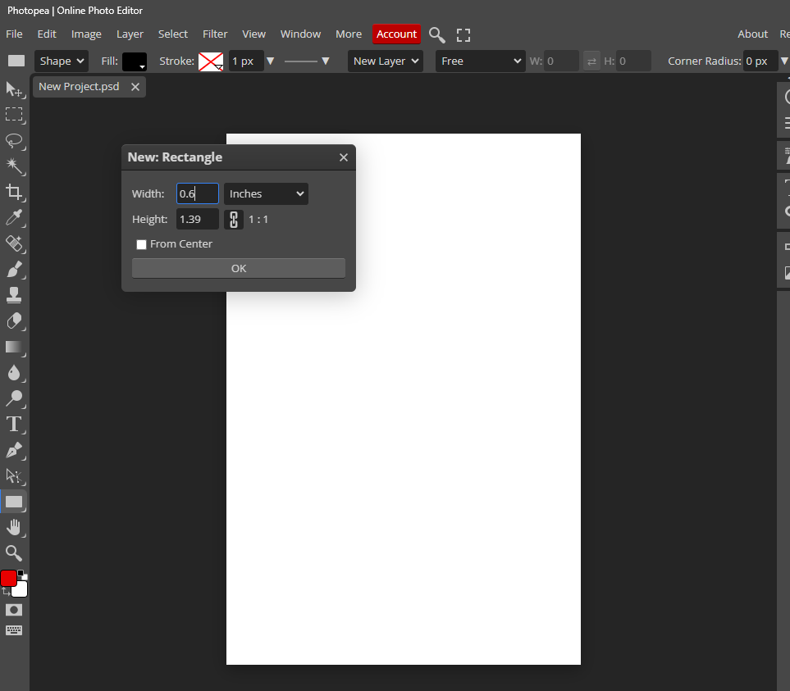Select the Eyedropper tool

pos(14,217)
